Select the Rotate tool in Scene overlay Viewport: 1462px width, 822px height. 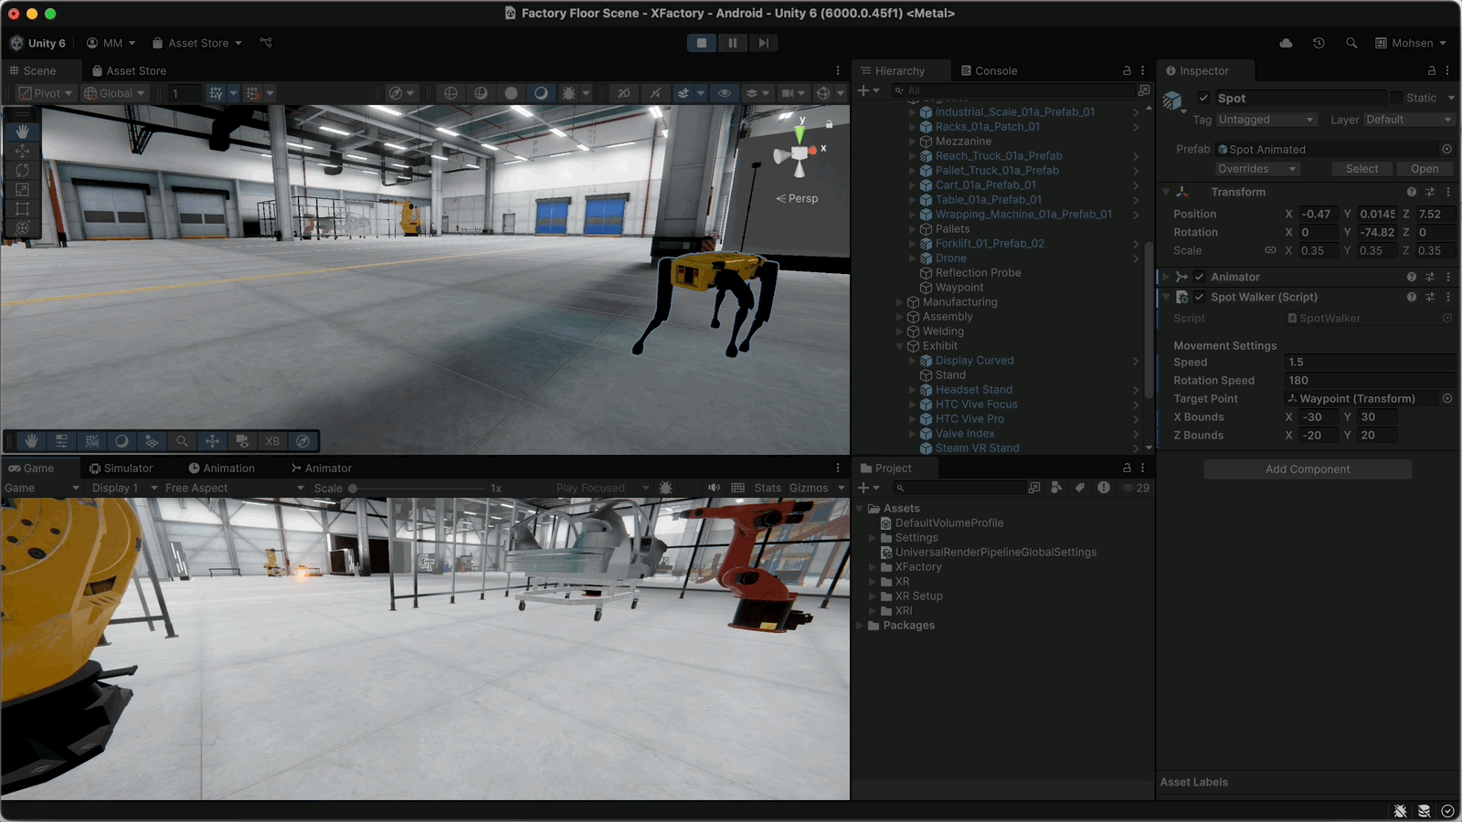tap(23, 171)
